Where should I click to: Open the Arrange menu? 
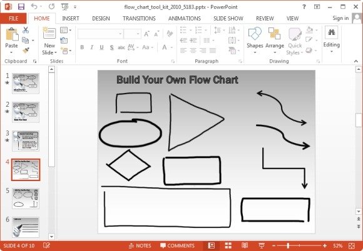coord(275,41)
